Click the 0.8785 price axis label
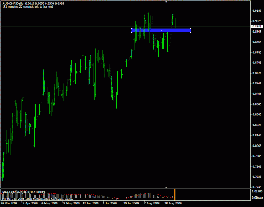Viewport: 264px width, 207px height. point(257,52)
